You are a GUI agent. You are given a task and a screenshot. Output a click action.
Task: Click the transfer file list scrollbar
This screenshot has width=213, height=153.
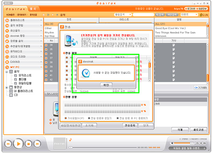coord(149,71)
